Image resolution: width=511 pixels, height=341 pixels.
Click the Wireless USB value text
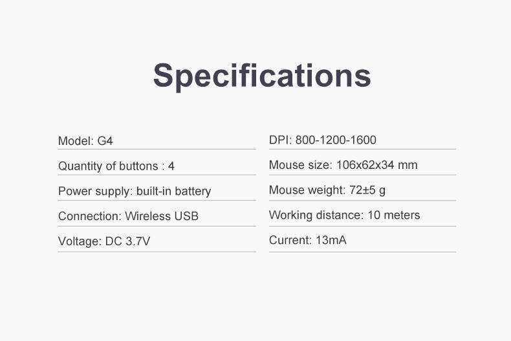tap(162, 216)
